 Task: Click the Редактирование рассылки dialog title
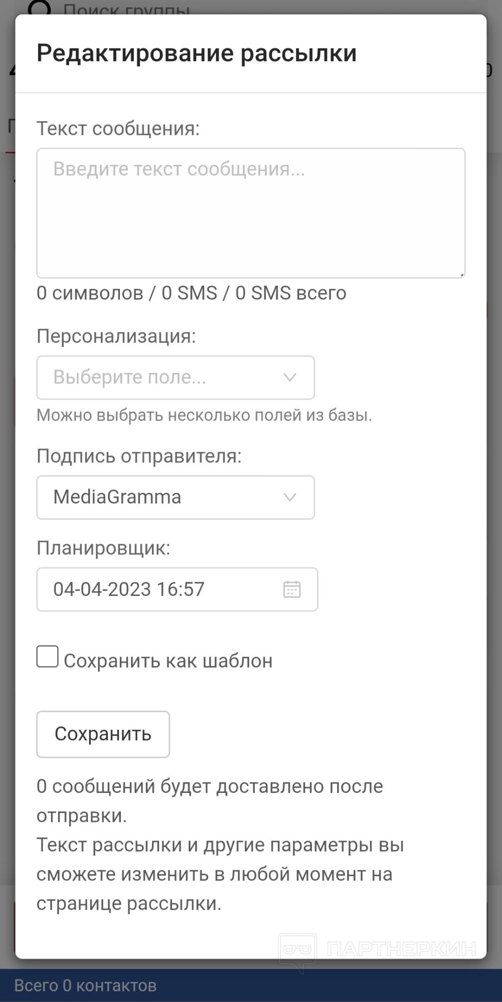point(197,53)
